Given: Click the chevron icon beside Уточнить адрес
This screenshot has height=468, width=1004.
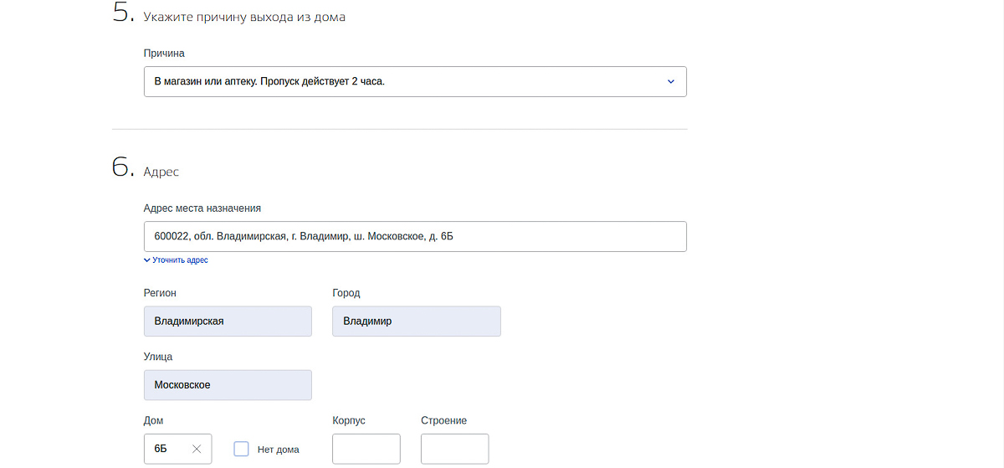Looking at the screenshot, I should point(147,260).
